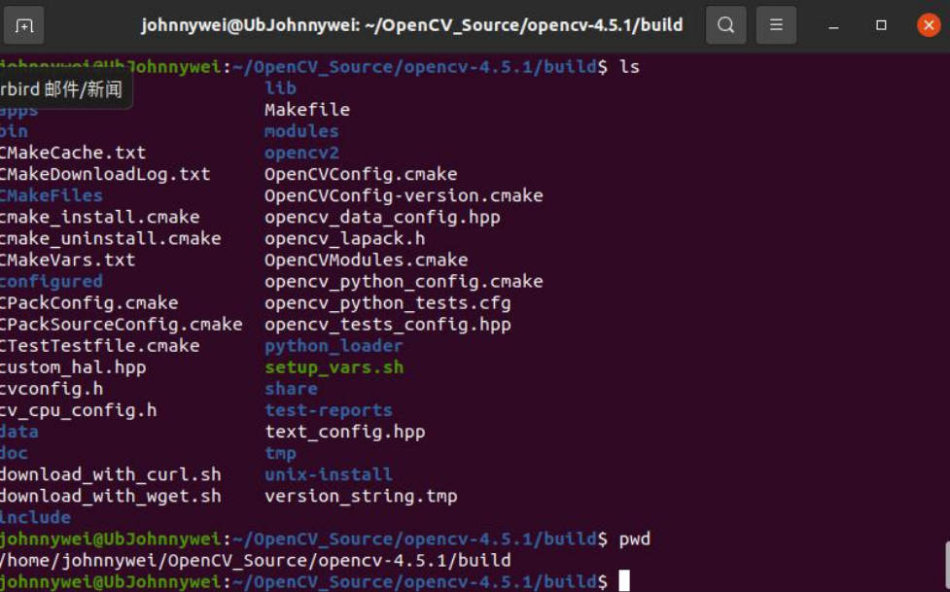Minimize the terminal window
This screenshot has width=950, height=592.
837,25
